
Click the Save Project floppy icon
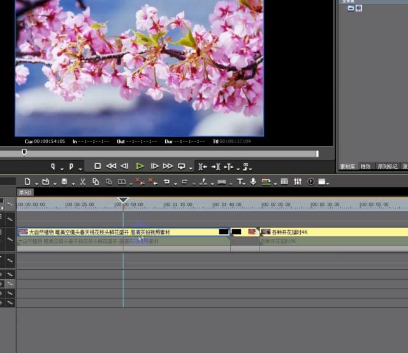(x=64, y=182)
